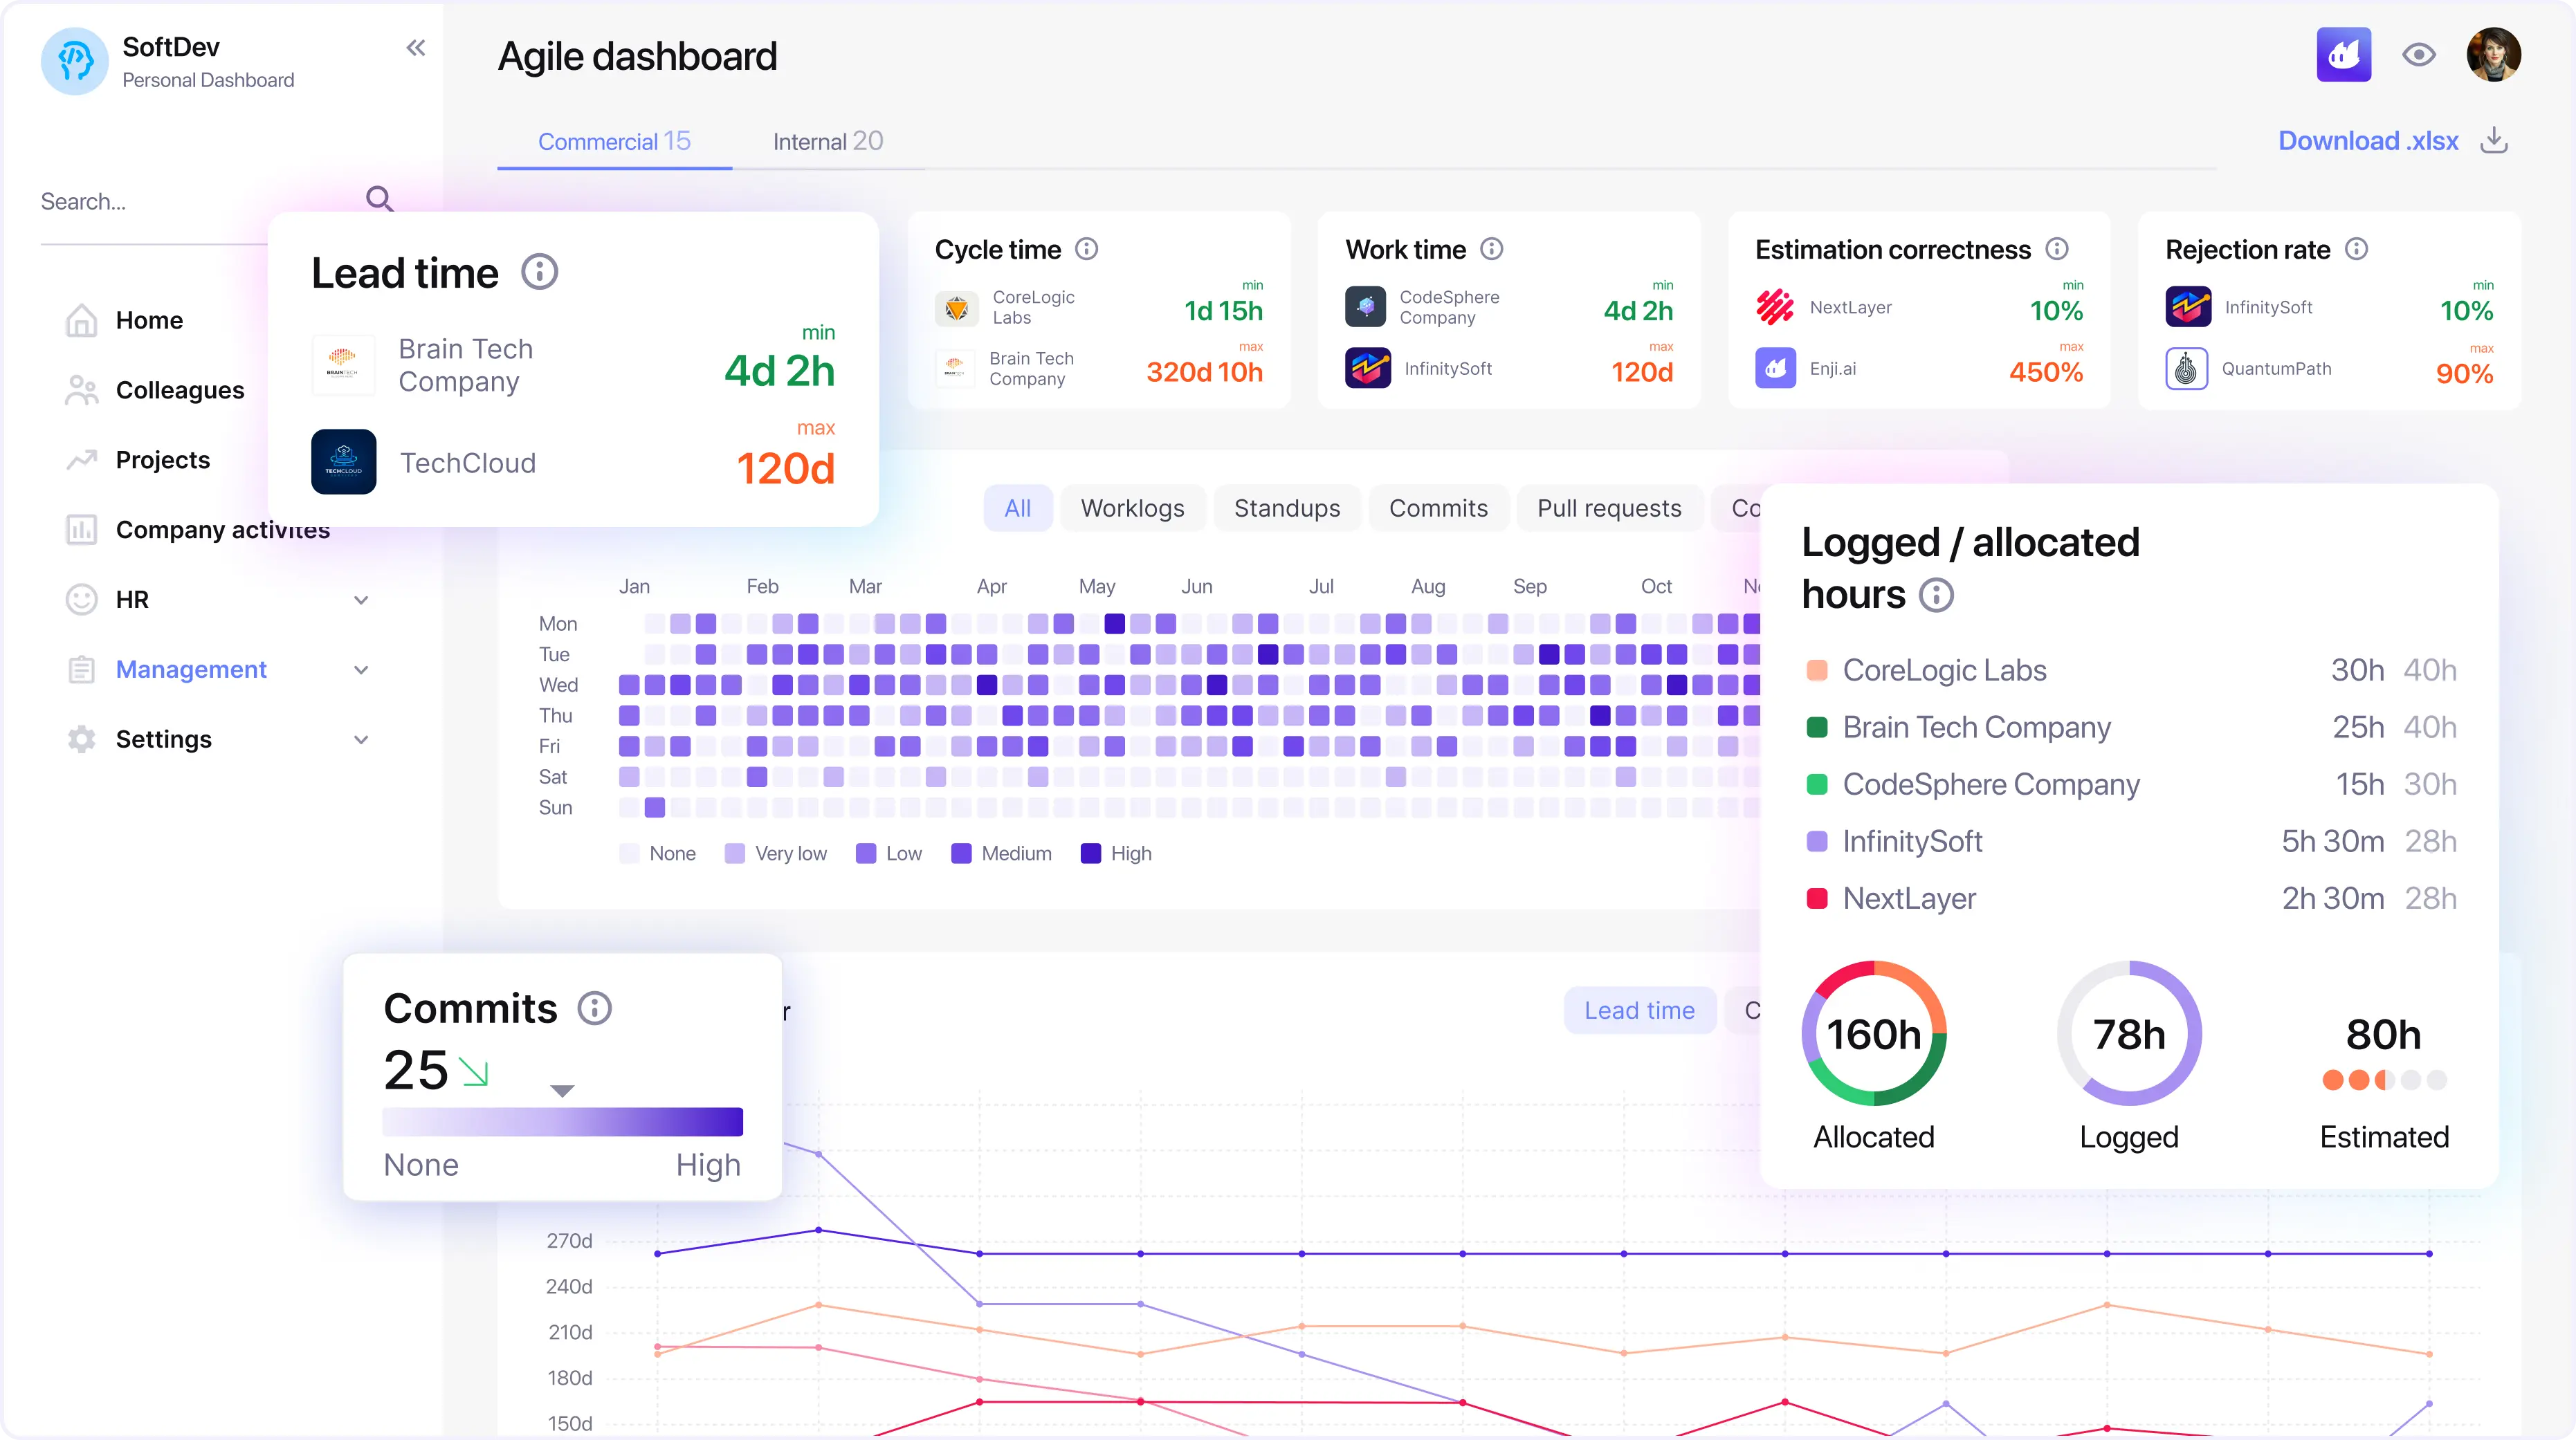Click the Home sidebar icon
Screen dimensions: 2576x1440
(x=81, y=321)
